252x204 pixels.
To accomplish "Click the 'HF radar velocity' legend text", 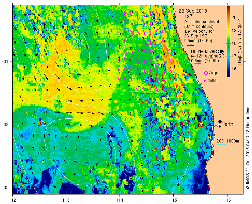I will pos(208,51).
